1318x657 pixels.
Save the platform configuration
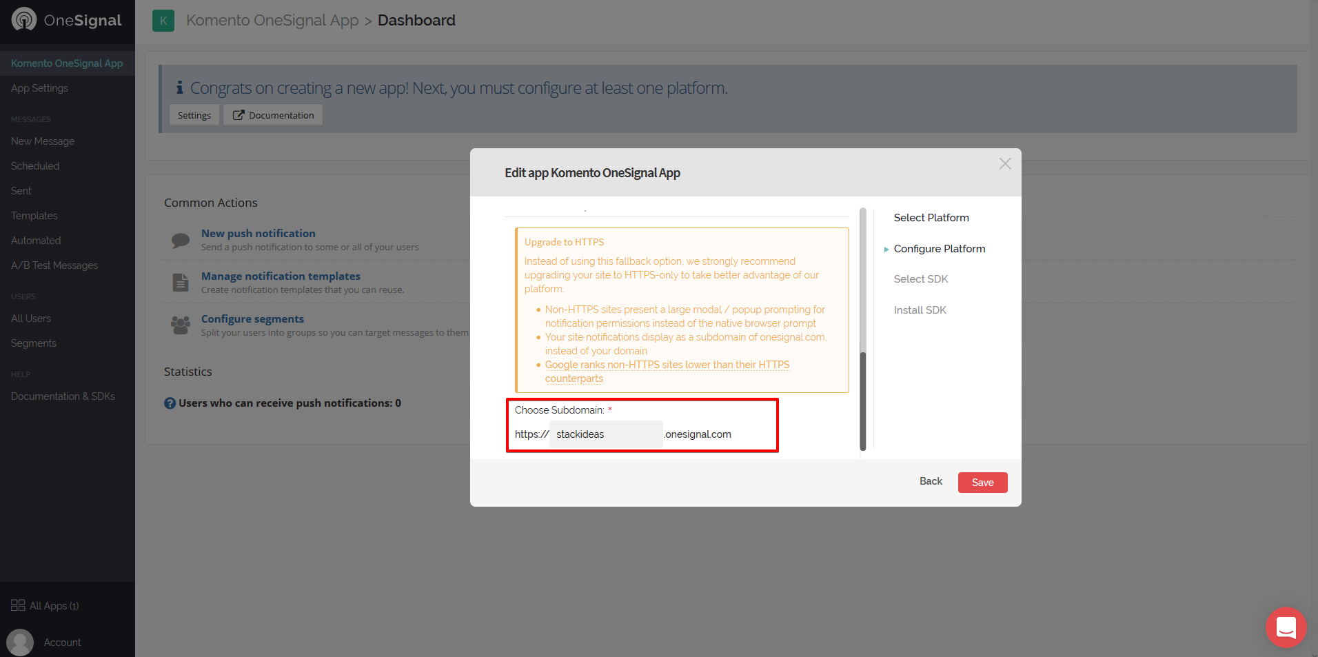(982, 483)
